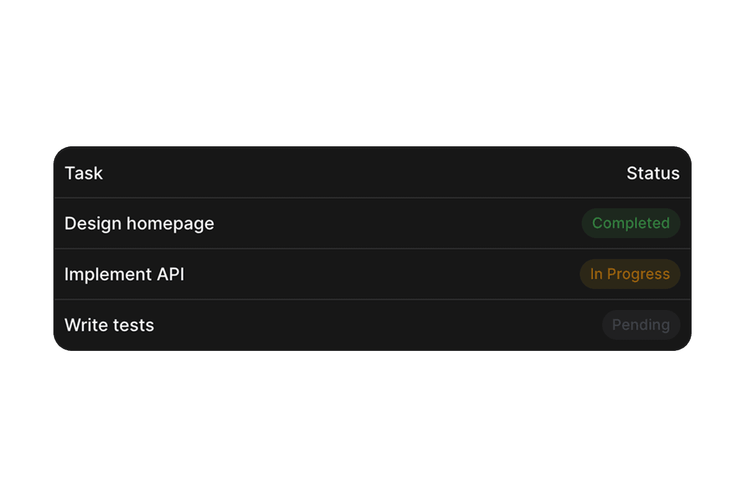Click the Status column header
Viewport: 745px width, 496px height.
click(652, 173)
